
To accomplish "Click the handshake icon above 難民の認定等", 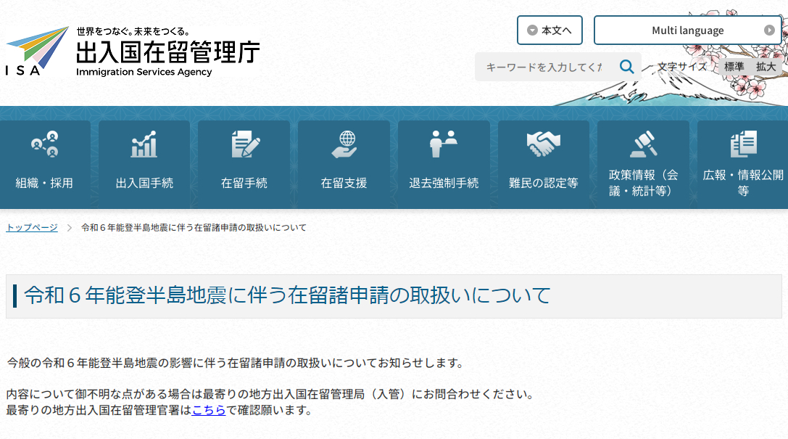I will (x=543, y=144).
